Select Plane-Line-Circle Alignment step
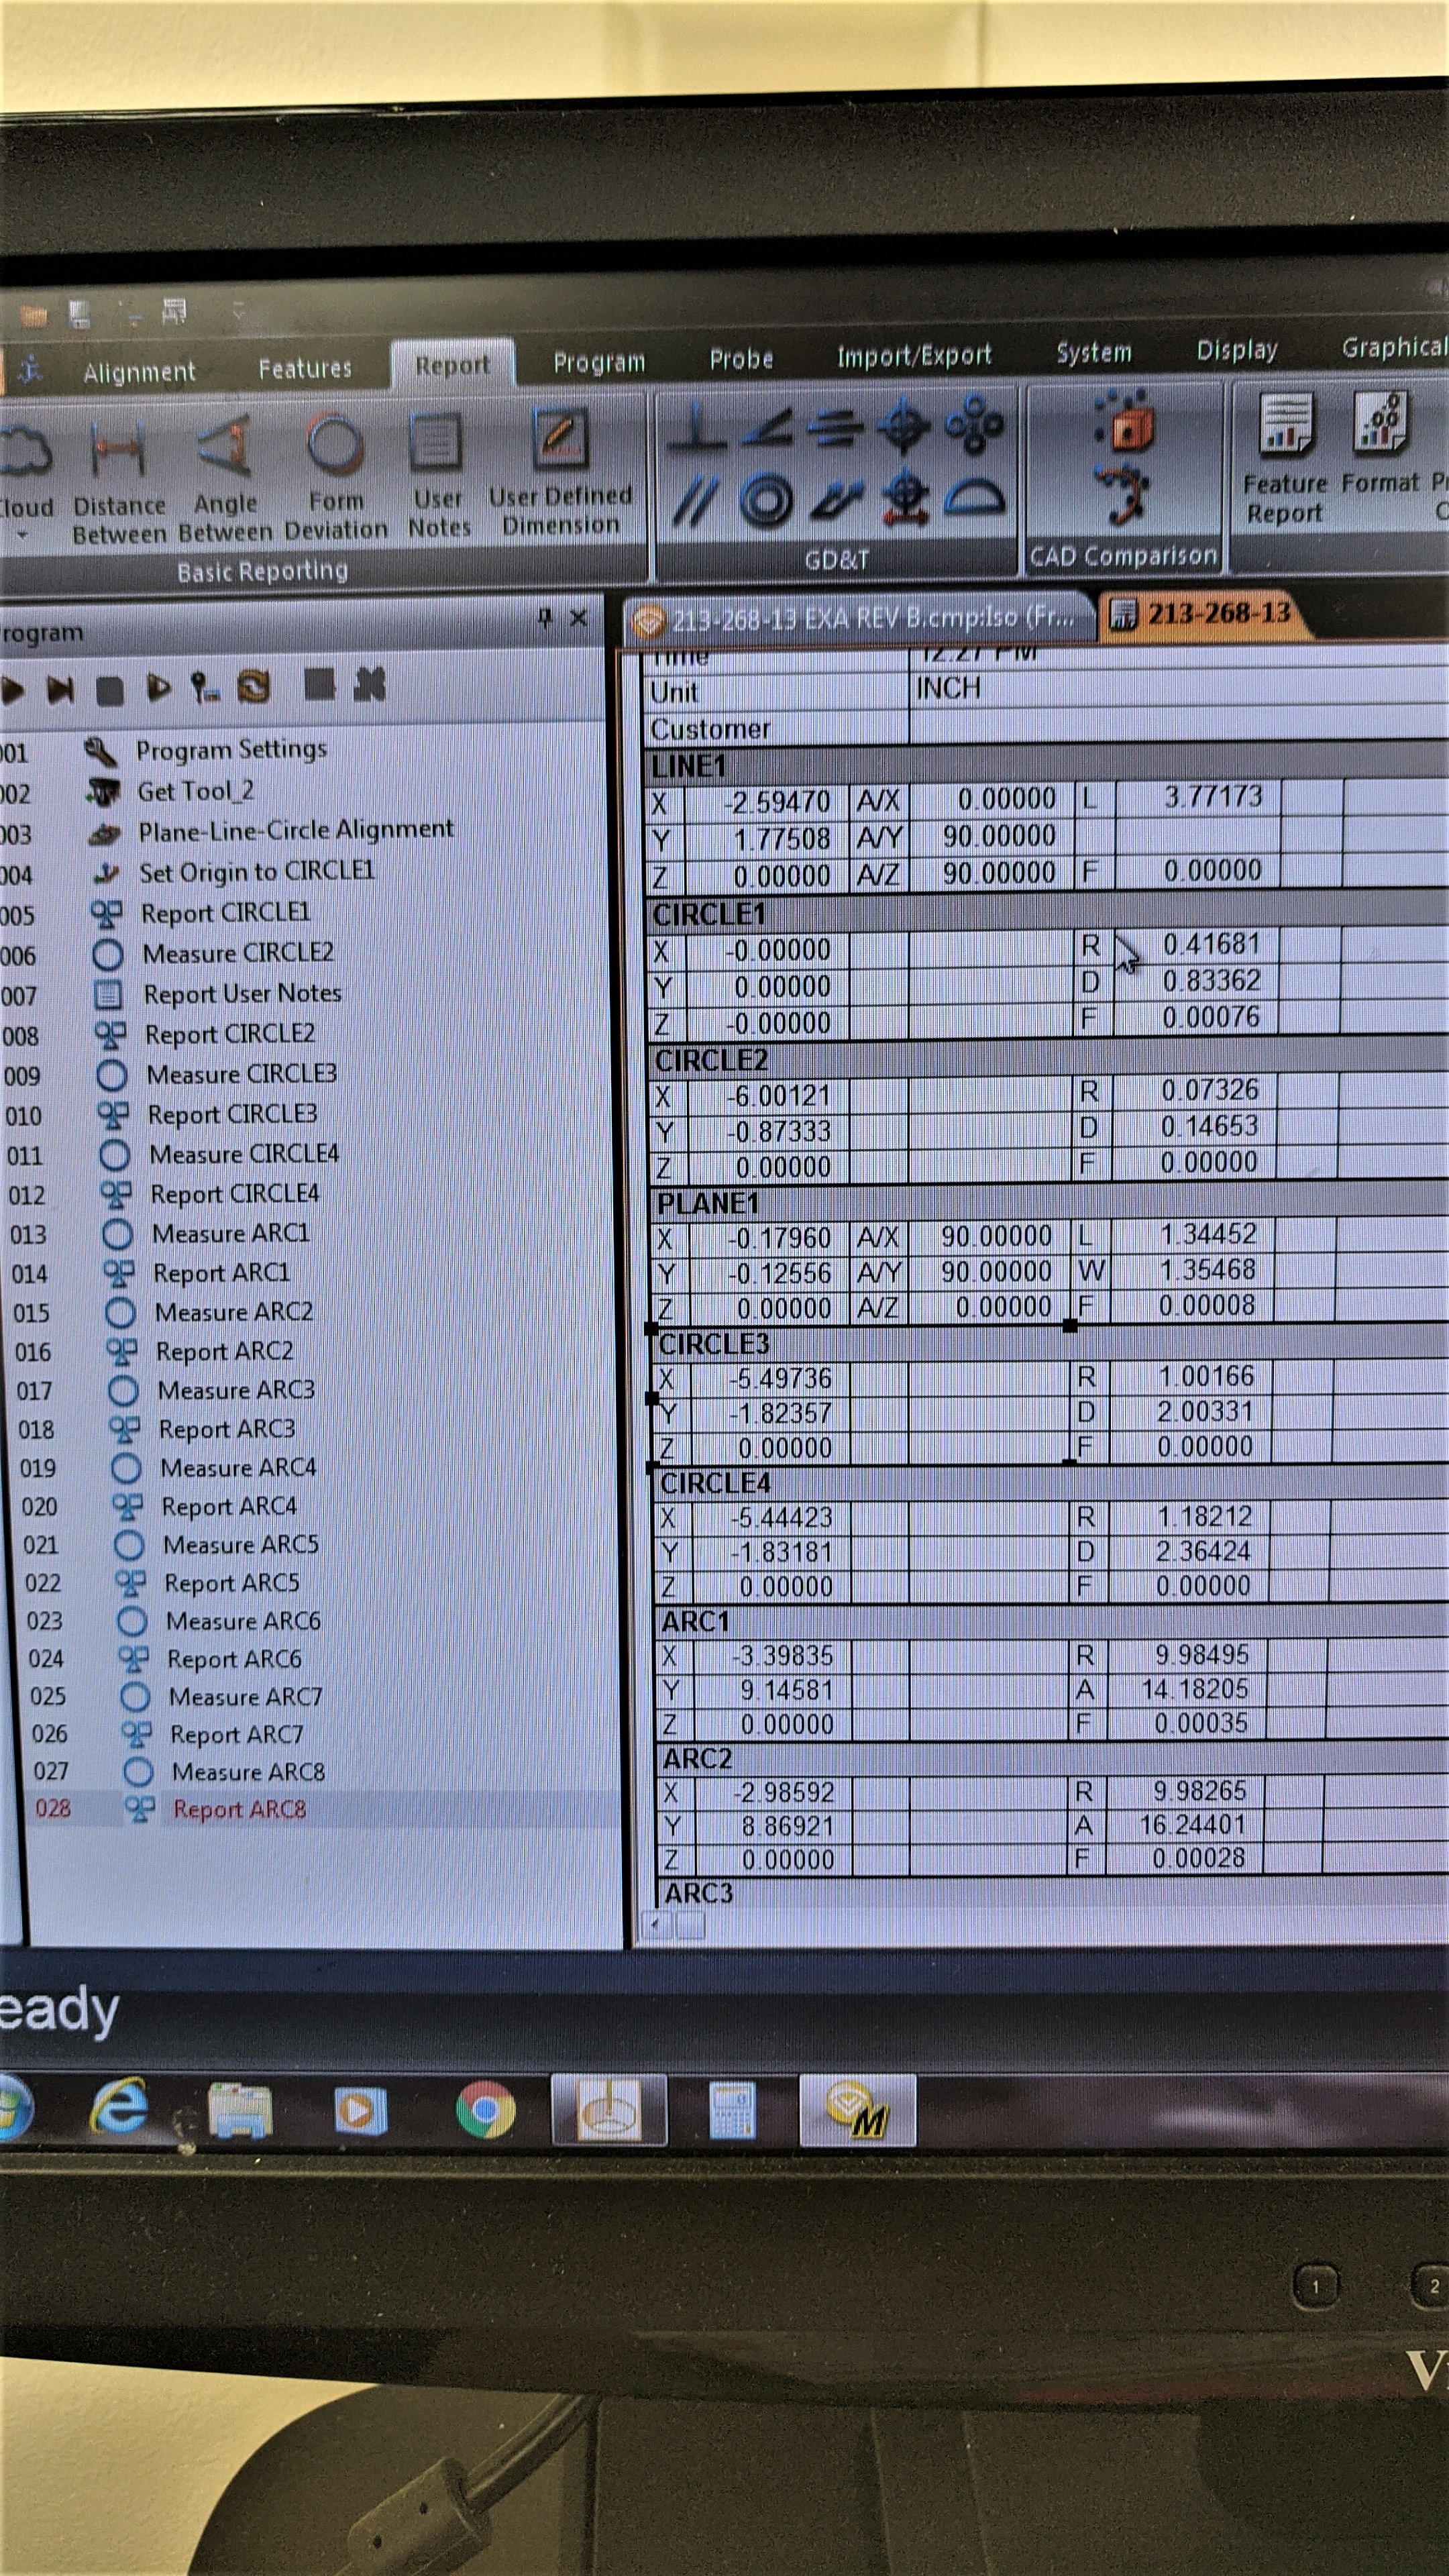 [295, 830]
